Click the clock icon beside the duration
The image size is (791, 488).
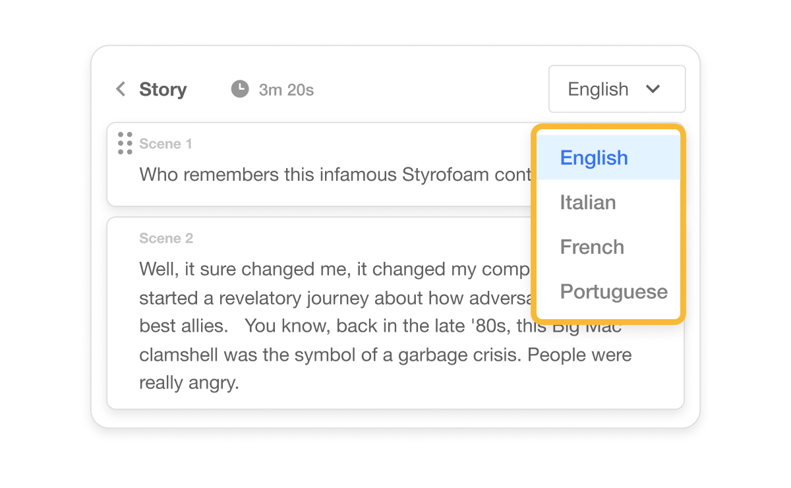(240, 89)
